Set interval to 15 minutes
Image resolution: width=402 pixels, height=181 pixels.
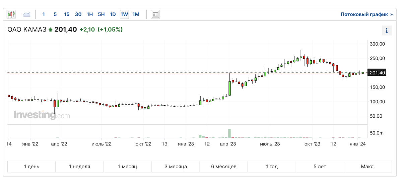click(67, 14)
